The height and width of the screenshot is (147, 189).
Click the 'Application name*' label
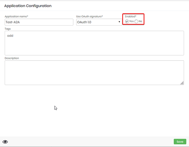(16, 16)
